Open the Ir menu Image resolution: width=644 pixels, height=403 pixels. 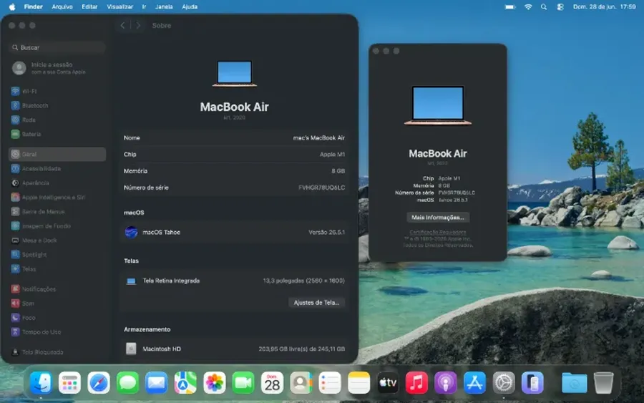(144, 6)
